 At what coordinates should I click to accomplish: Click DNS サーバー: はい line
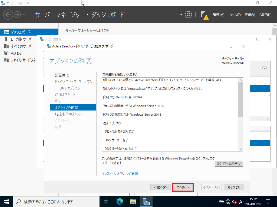[x=116, y=140]
